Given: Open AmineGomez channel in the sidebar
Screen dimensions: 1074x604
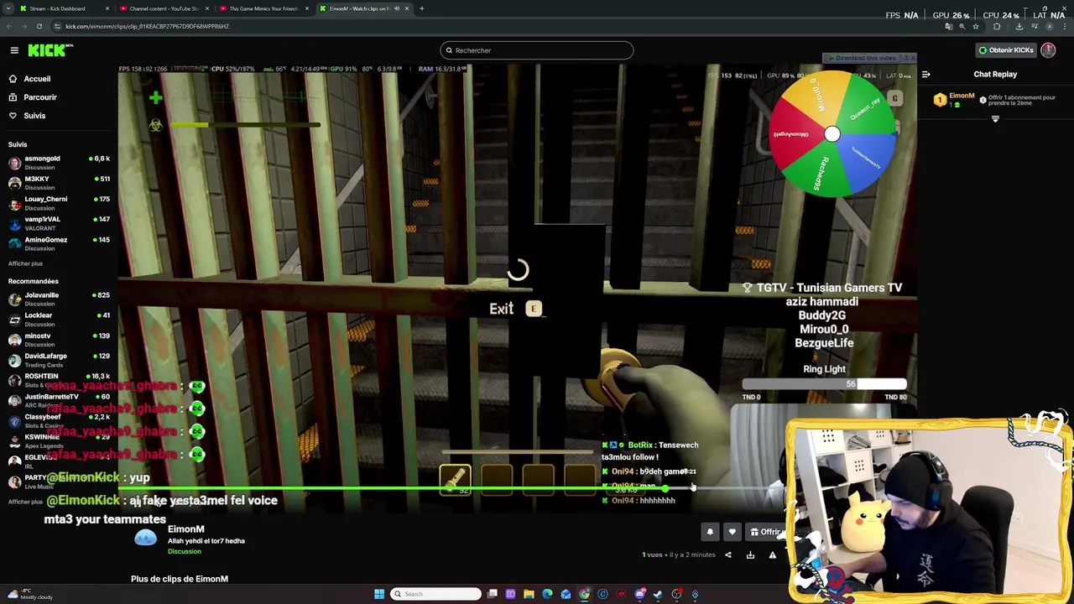Looking at the screenshot, I should [59, 243].
